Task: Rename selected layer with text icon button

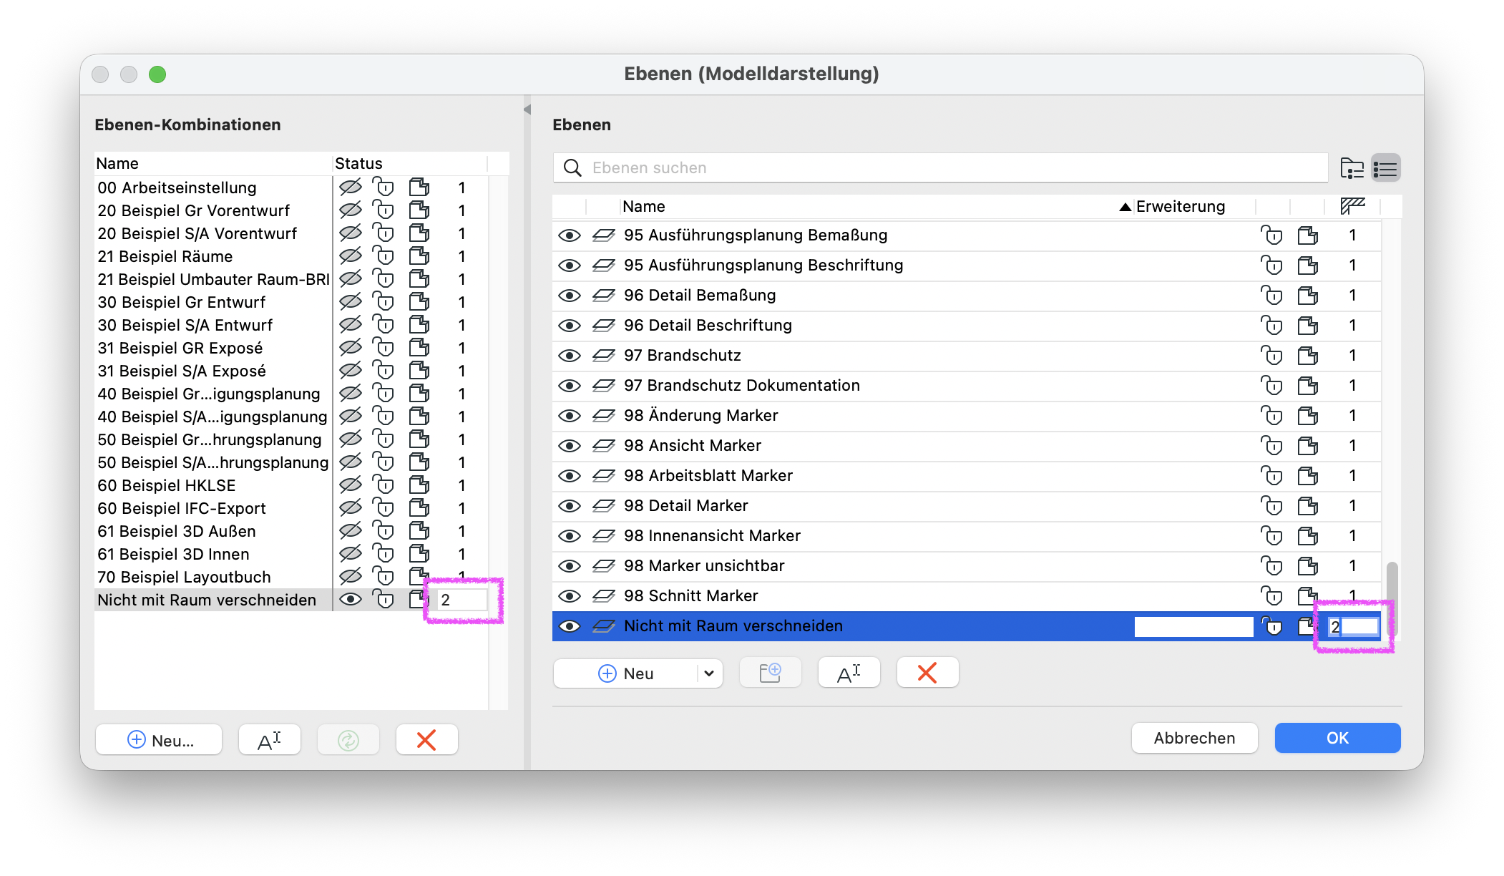Action: point(849,673)
